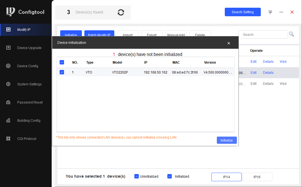Close the Device initialization dialog

click(229, 43)
